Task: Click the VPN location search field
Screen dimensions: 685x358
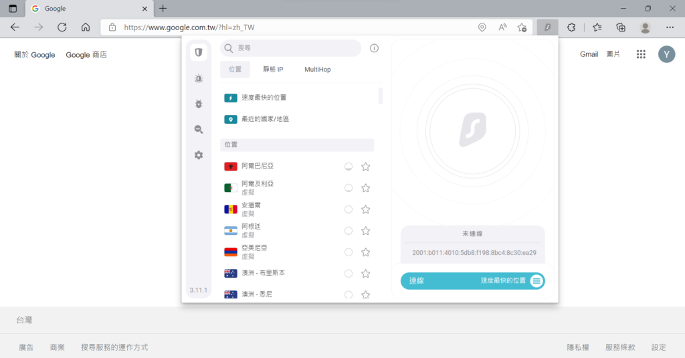Action: click(x=290, y=48)
